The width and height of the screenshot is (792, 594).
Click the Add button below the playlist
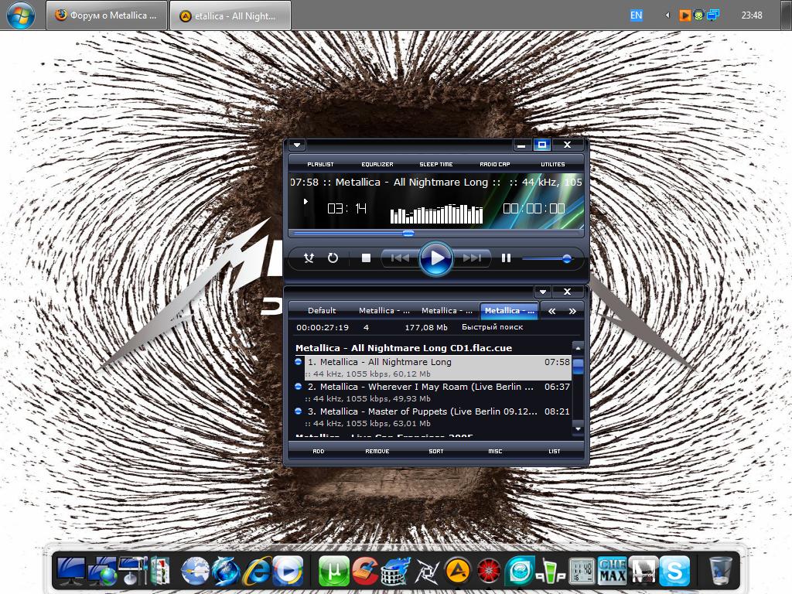(319, 451)
